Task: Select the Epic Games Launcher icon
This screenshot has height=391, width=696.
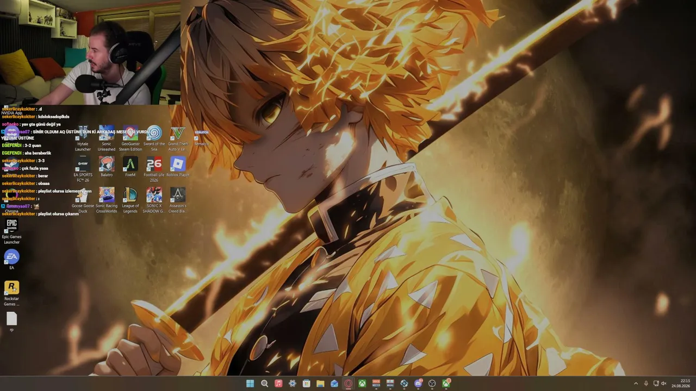Action: click(x=11, y=231)
